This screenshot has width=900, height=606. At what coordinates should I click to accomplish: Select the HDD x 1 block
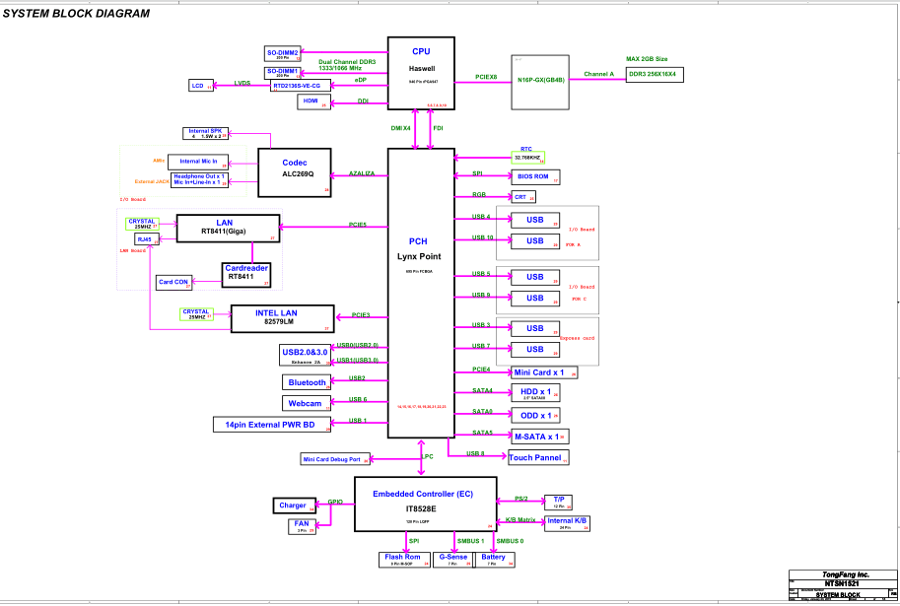click(x=535, y=393)
